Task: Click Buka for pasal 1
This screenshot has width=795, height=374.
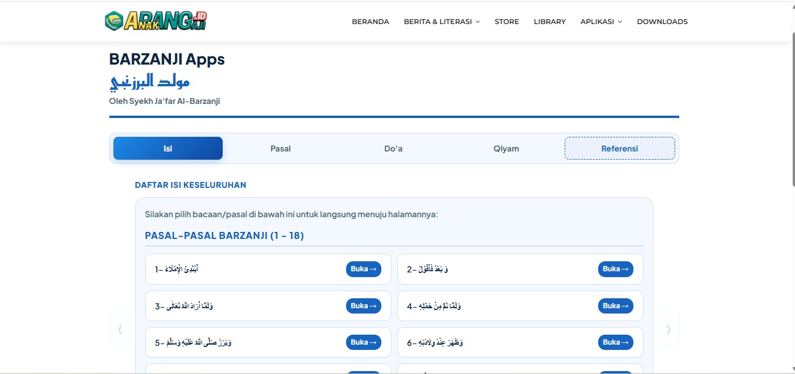Action: coord(364,269)
